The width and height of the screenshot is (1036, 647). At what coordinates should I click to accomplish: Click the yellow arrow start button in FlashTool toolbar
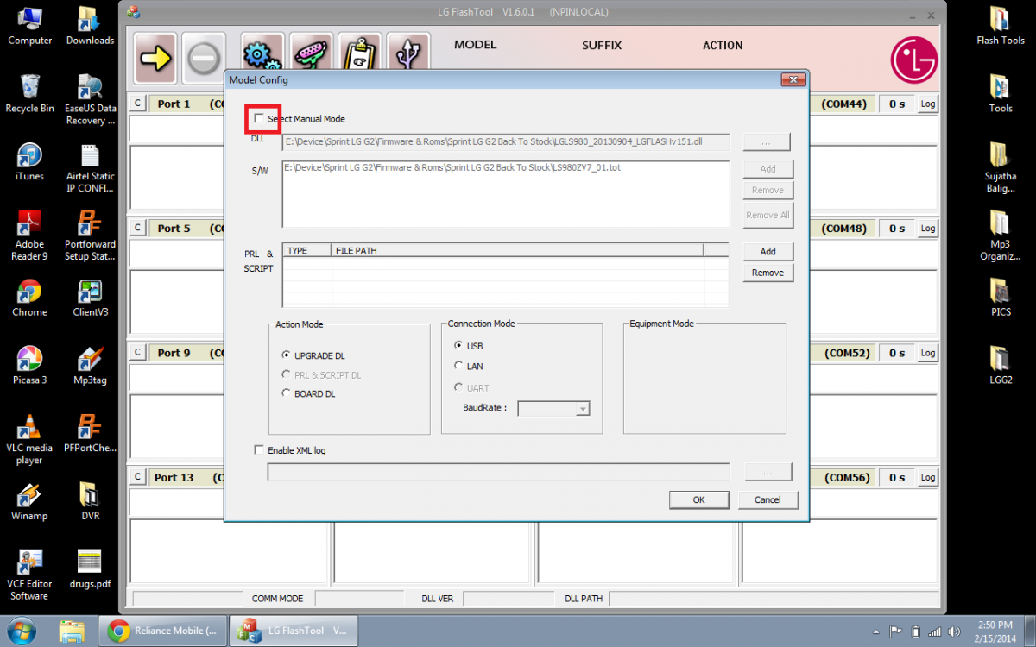point(155,57)
